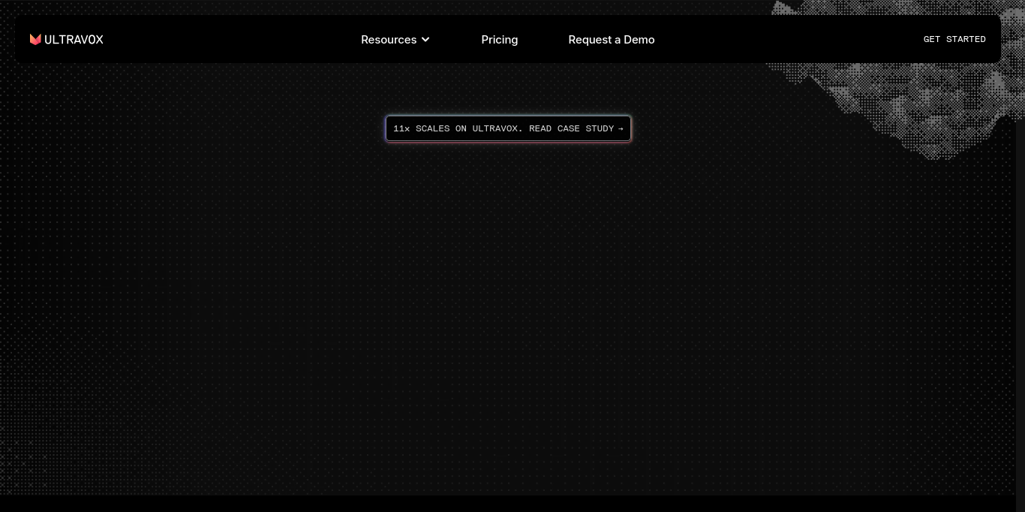Open the 11x case study announcement banner
Viewport: 1025px width, 512px height.
508,128
